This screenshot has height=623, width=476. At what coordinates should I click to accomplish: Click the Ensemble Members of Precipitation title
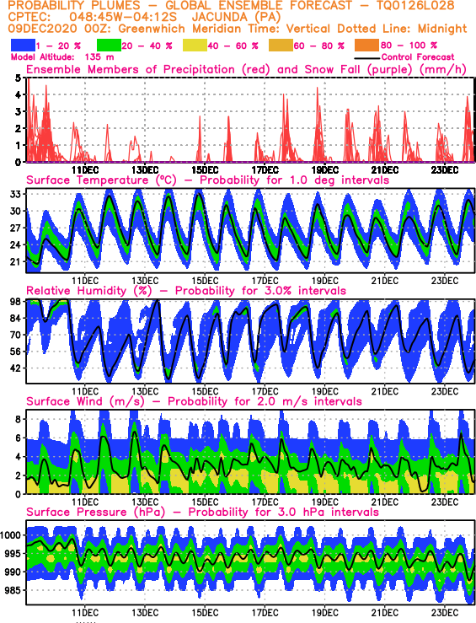[x=246, y=69]
